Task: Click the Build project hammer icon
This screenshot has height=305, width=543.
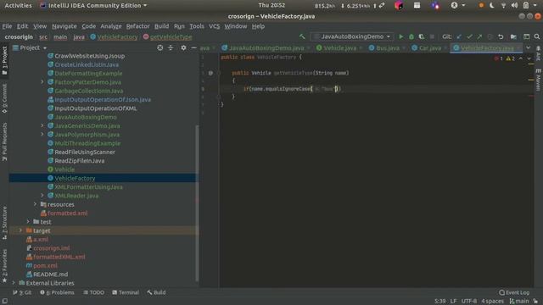Action: pos(302,36)
